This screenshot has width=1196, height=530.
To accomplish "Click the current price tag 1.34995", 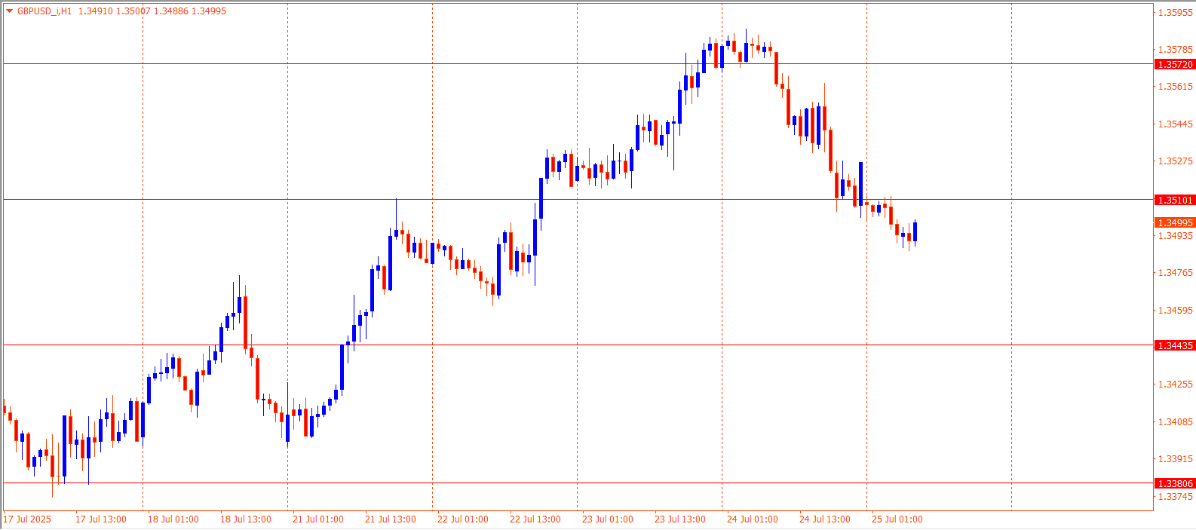I will (x=1175, y=223).
